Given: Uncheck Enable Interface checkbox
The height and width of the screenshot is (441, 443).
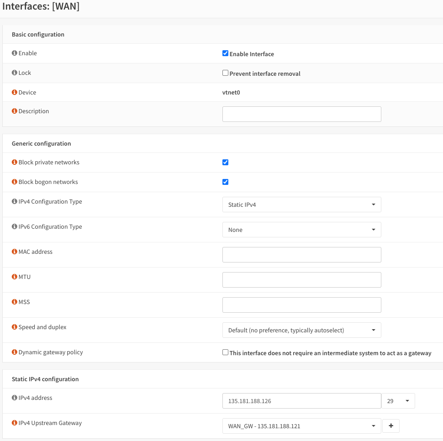Looking at the screenshot, I should (225, 53).
